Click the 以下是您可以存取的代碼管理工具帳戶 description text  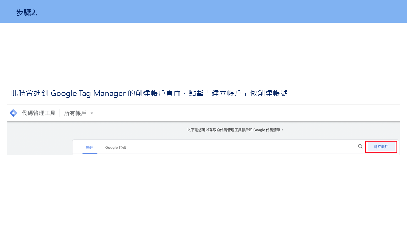pos(235,130)
